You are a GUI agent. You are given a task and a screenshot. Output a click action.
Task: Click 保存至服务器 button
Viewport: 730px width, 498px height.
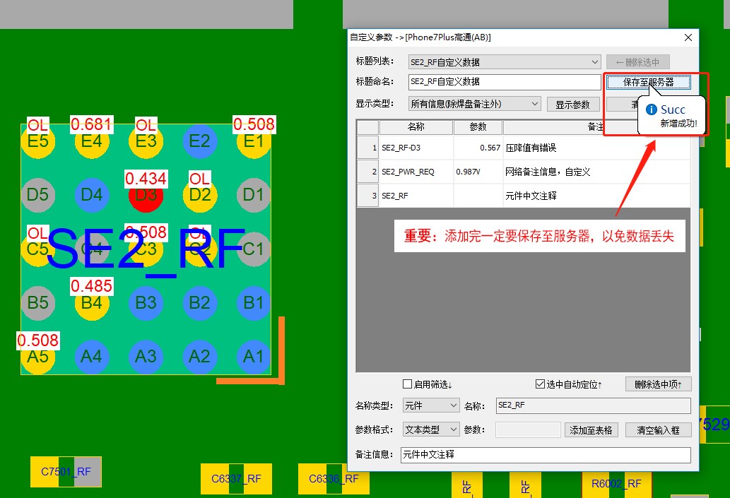coord(648,83)
